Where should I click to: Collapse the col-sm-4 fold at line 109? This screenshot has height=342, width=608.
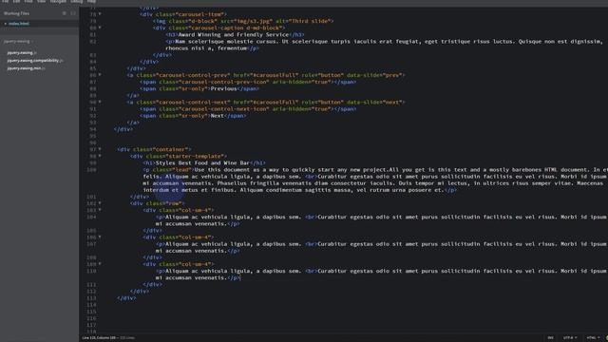(x=100, y=264)
